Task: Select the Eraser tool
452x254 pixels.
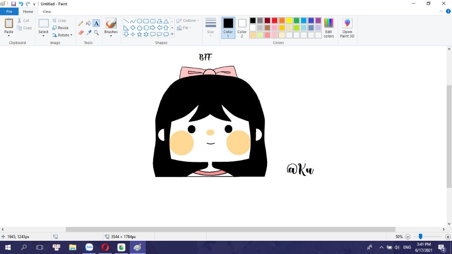Action: pos(81,33)
